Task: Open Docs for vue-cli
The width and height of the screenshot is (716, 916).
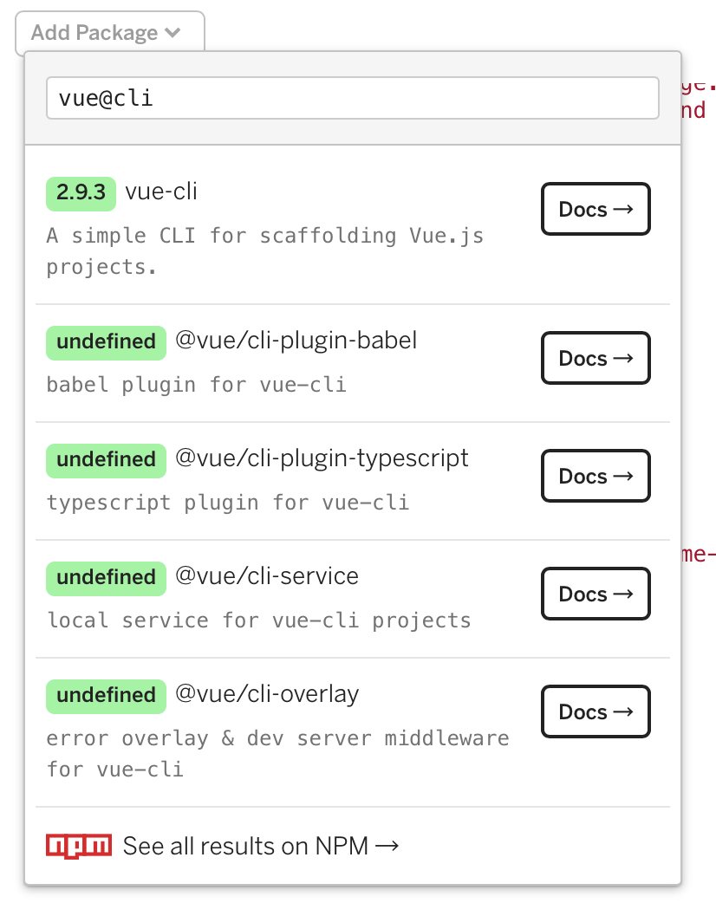Action: pos(596,209)
